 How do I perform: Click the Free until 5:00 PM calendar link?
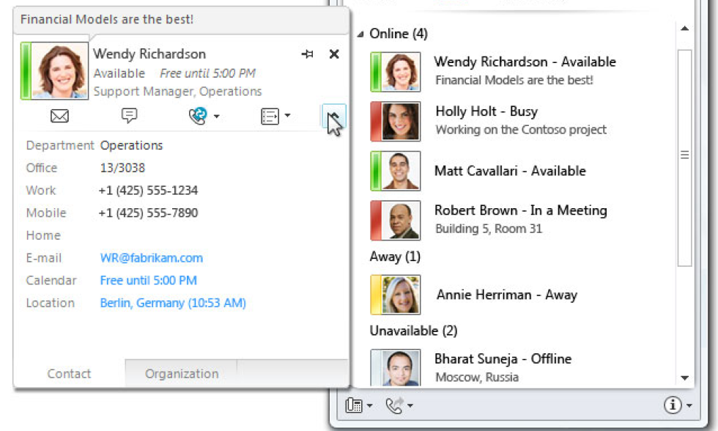pos(148,280)
